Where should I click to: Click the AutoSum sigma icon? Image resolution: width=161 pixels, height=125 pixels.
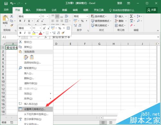(x=131, y=16)
